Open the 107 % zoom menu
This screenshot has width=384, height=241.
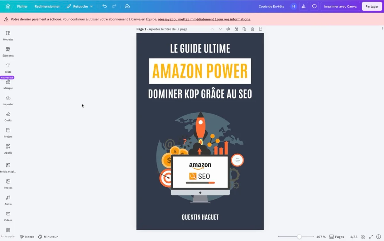coord(321,237)
